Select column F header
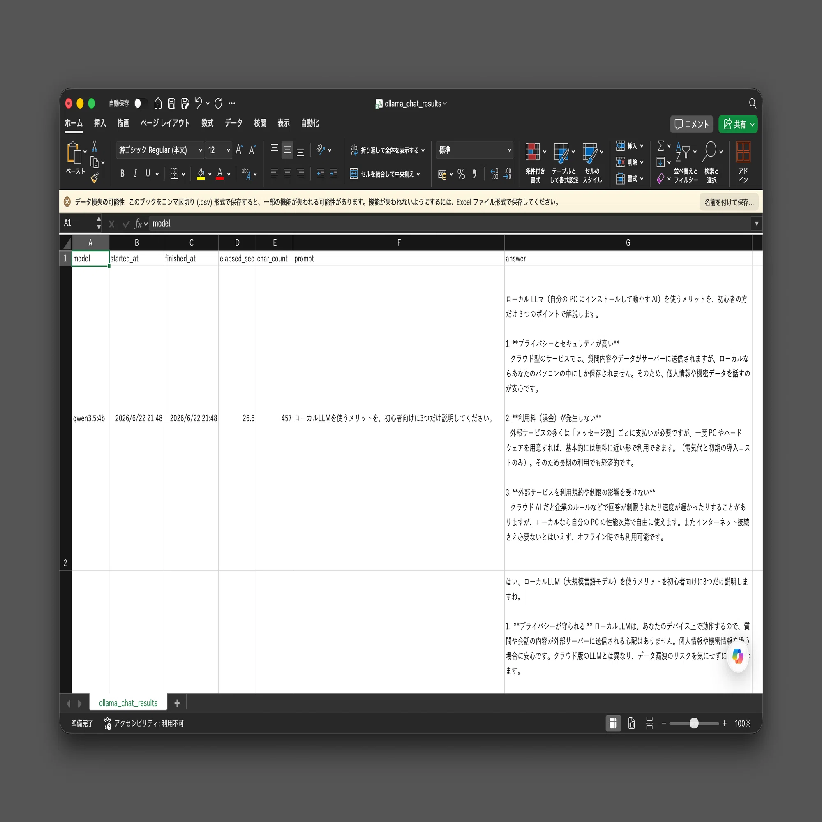Screen dimensions: 822x822 (x=399, y=242)
